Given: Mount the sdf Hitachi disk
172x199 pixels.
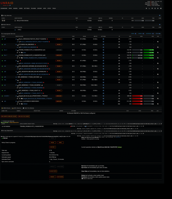Looking at the screenshot, I should [x=59, y=39].
